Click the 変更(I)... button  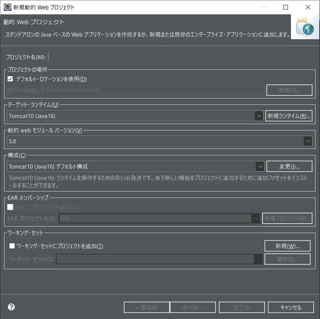[x=289, y=166]
